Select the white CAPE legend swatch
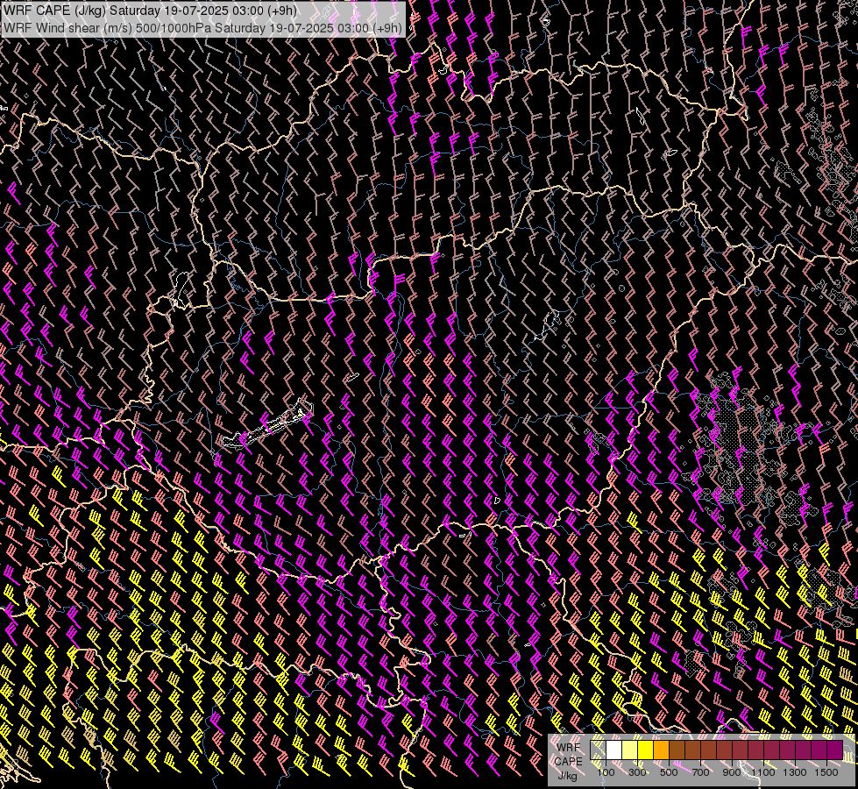Image resolution: width=858 pixels, height=789 pixels. 614,750
